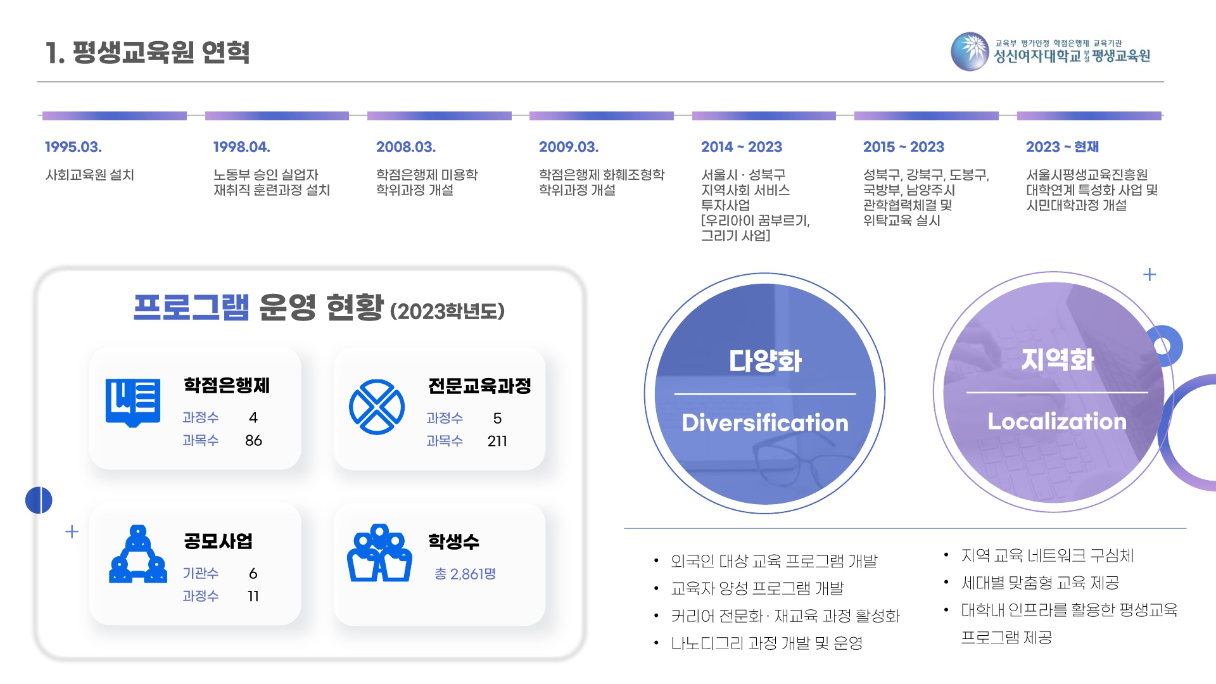The image size is (1216, 684).
Task: Select the 학점은행제 과정수 value 4
Action: 253,418
